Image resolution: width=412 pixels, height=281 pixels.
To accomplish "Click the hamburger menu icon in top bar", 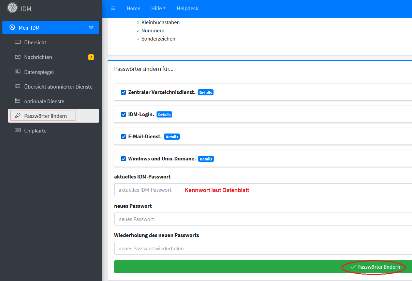I will [113, 9].
